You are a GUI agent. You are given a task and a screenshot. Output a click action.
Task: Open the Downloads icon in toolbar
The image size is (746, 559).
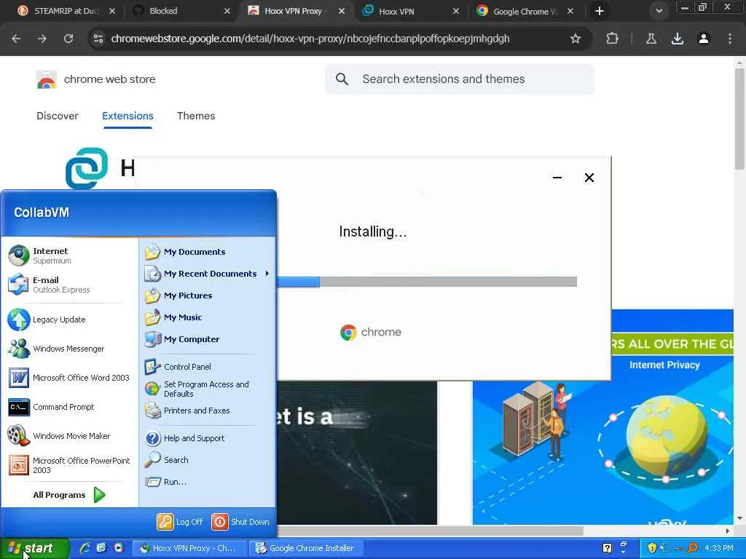(677, 39)
